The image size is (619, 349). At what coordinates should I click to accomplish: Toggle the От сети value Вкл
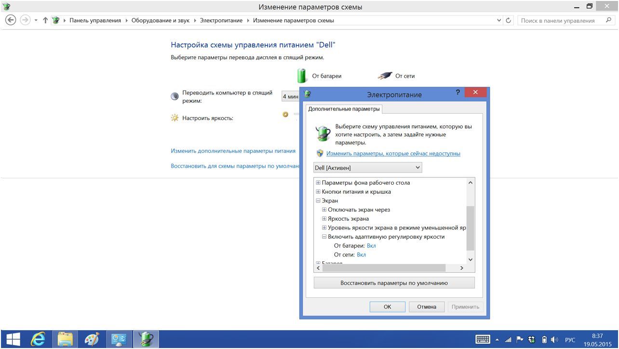pos(361,255)
